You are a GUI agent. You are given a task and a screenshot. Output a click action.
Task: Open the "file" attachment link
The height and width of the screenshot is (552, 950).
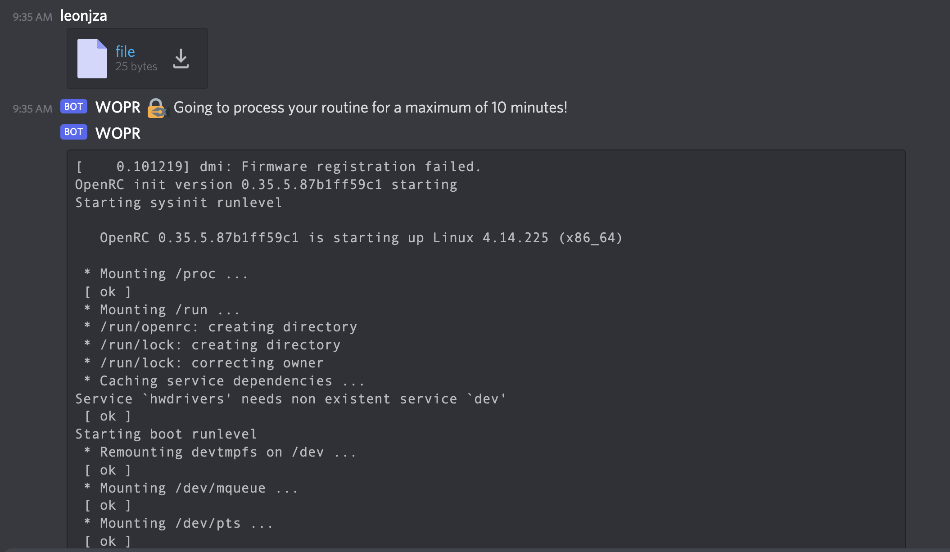125,52
